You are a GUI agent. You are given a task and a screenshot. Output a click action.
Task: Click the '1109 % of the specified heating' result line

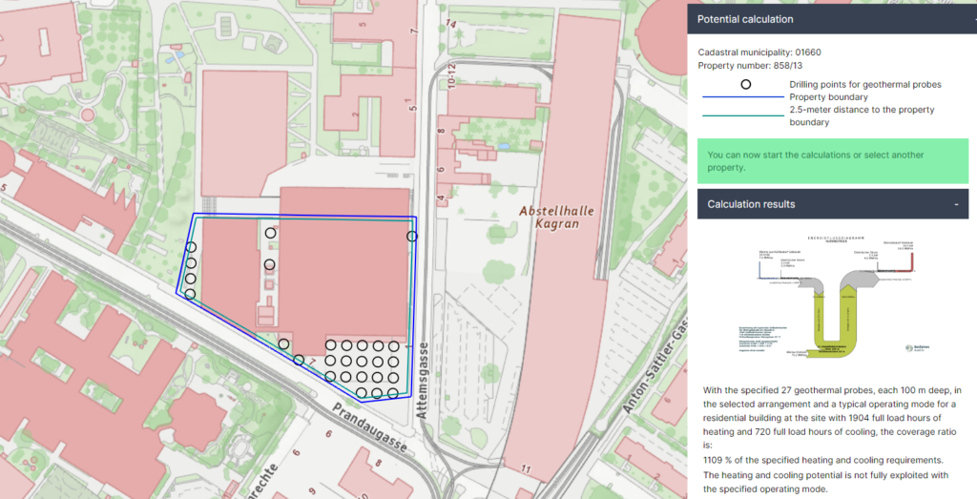click(x=822, y=460)
